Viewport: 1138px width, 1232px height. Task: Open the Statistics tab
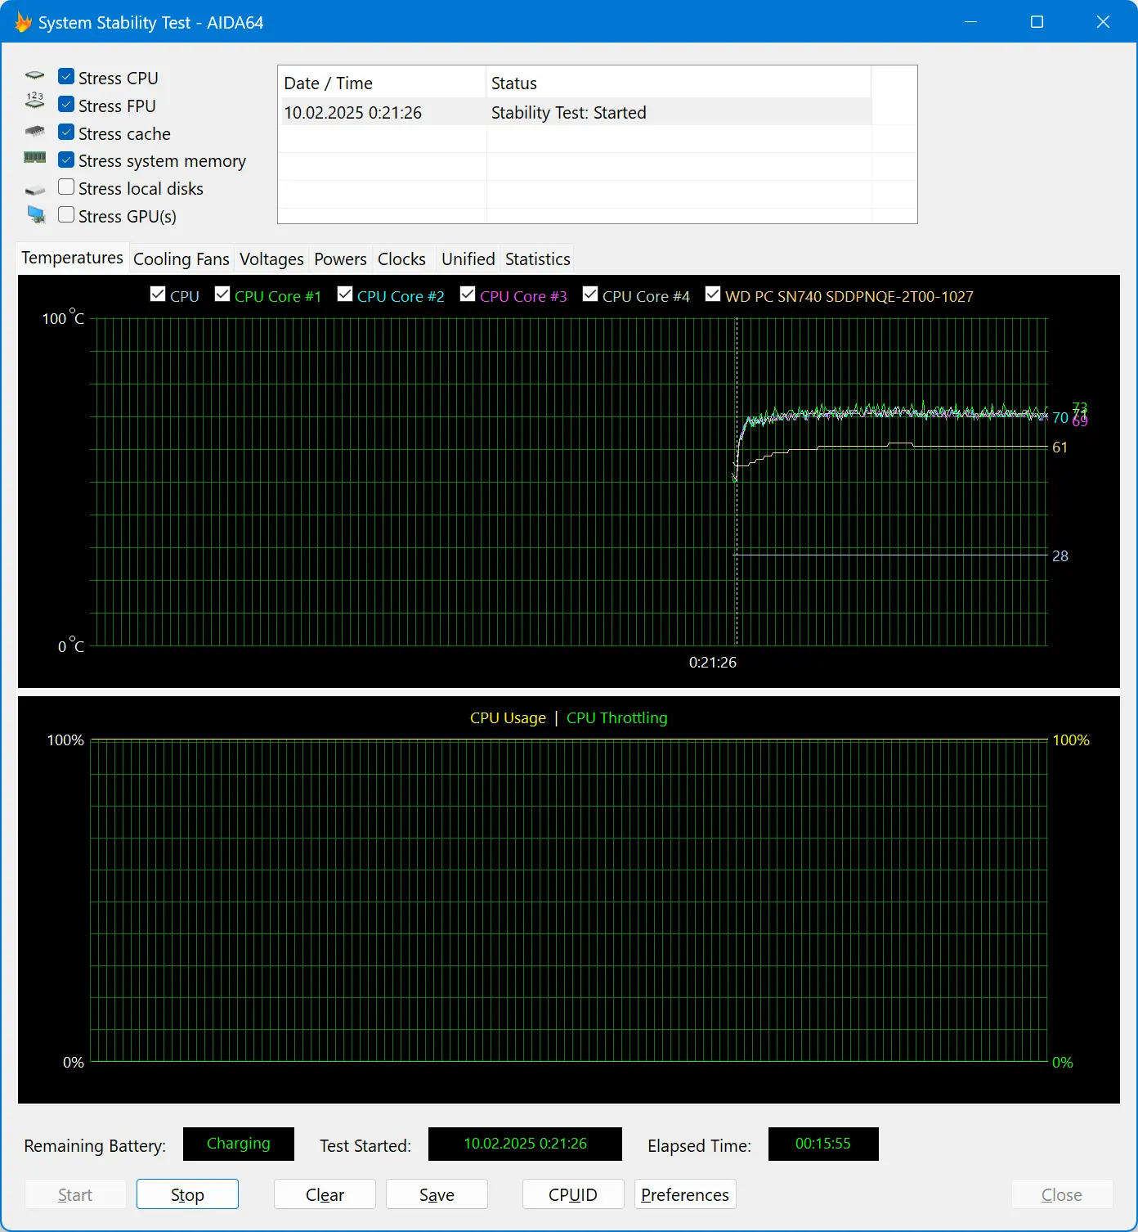click(x=538, y=259)
